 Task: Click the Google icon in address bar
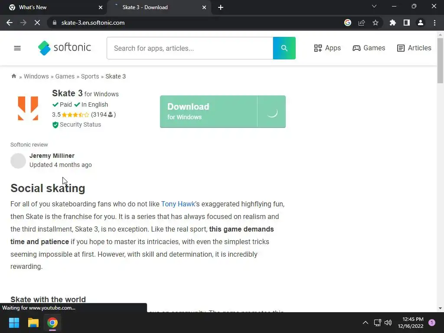(348, 23)
